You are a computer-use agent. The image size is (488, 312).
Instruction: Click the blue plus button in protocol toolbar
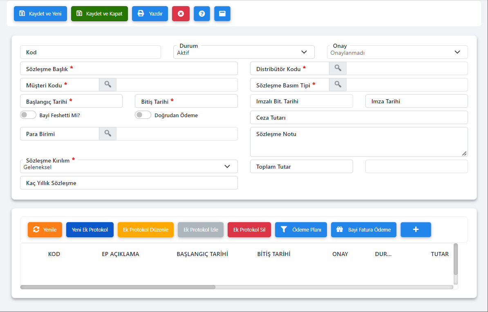pos(416,230)
